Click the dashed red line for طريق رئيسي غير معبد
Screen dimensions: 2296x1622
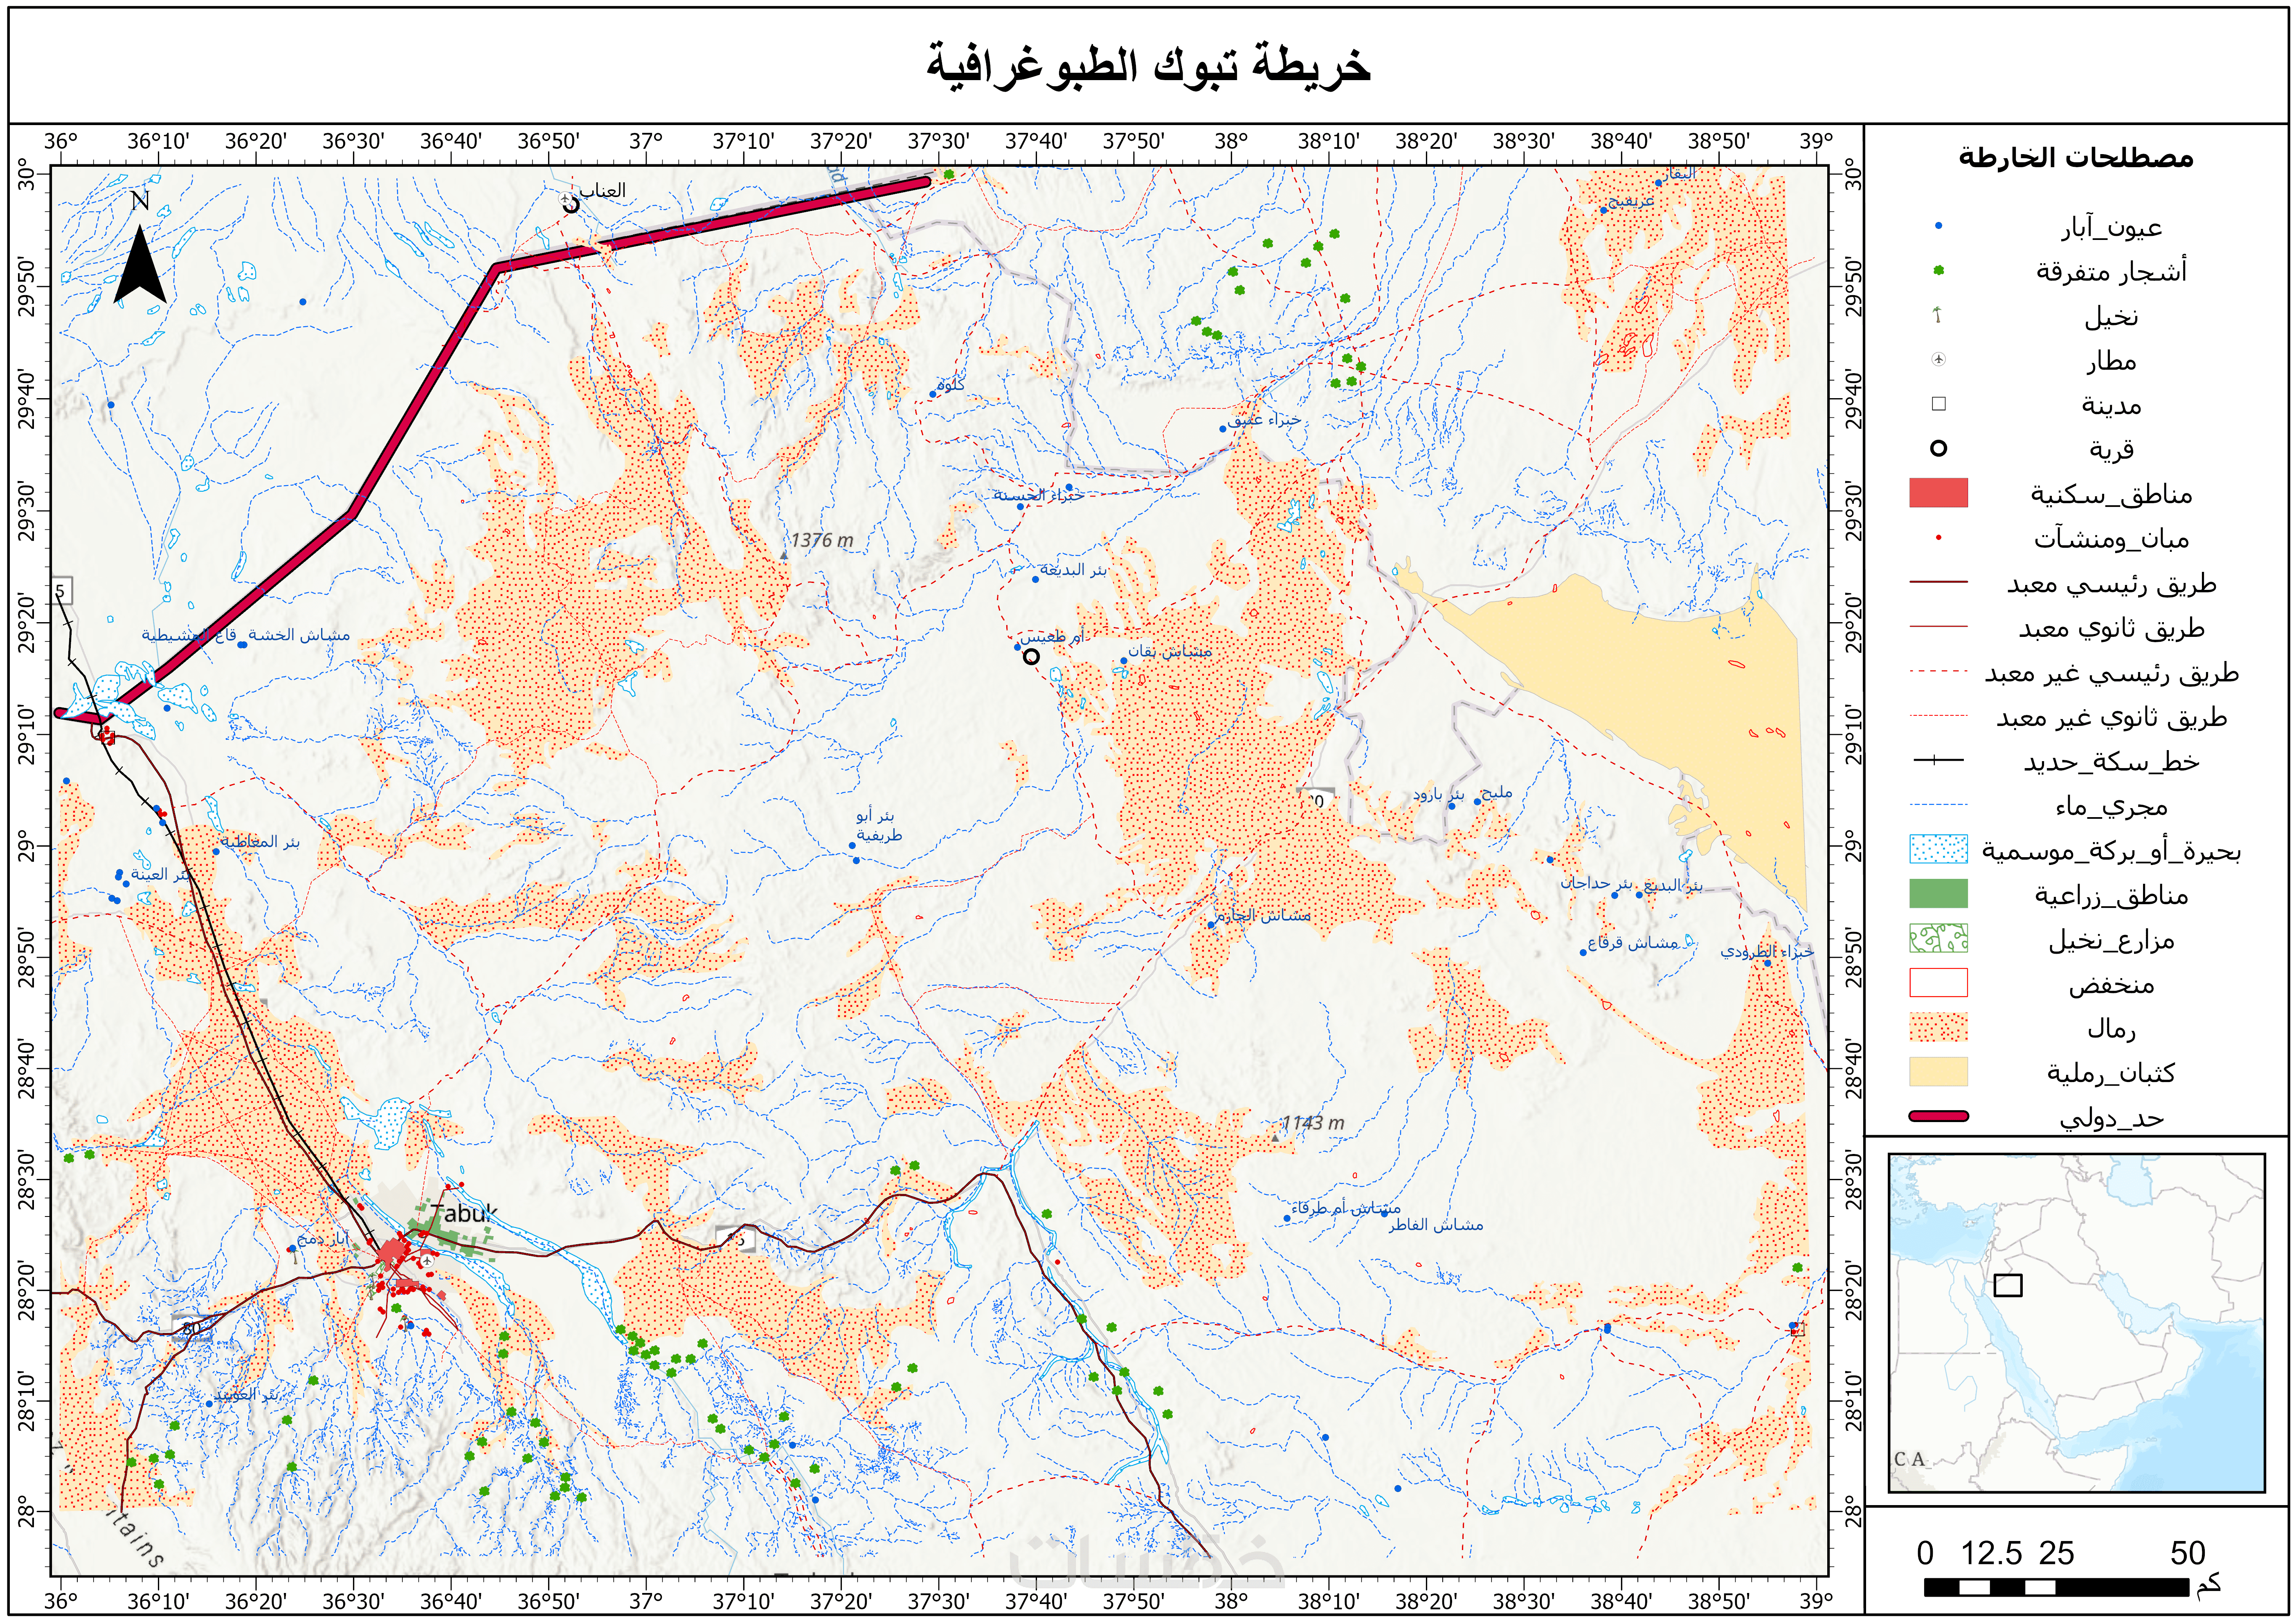click(1938, 672)
